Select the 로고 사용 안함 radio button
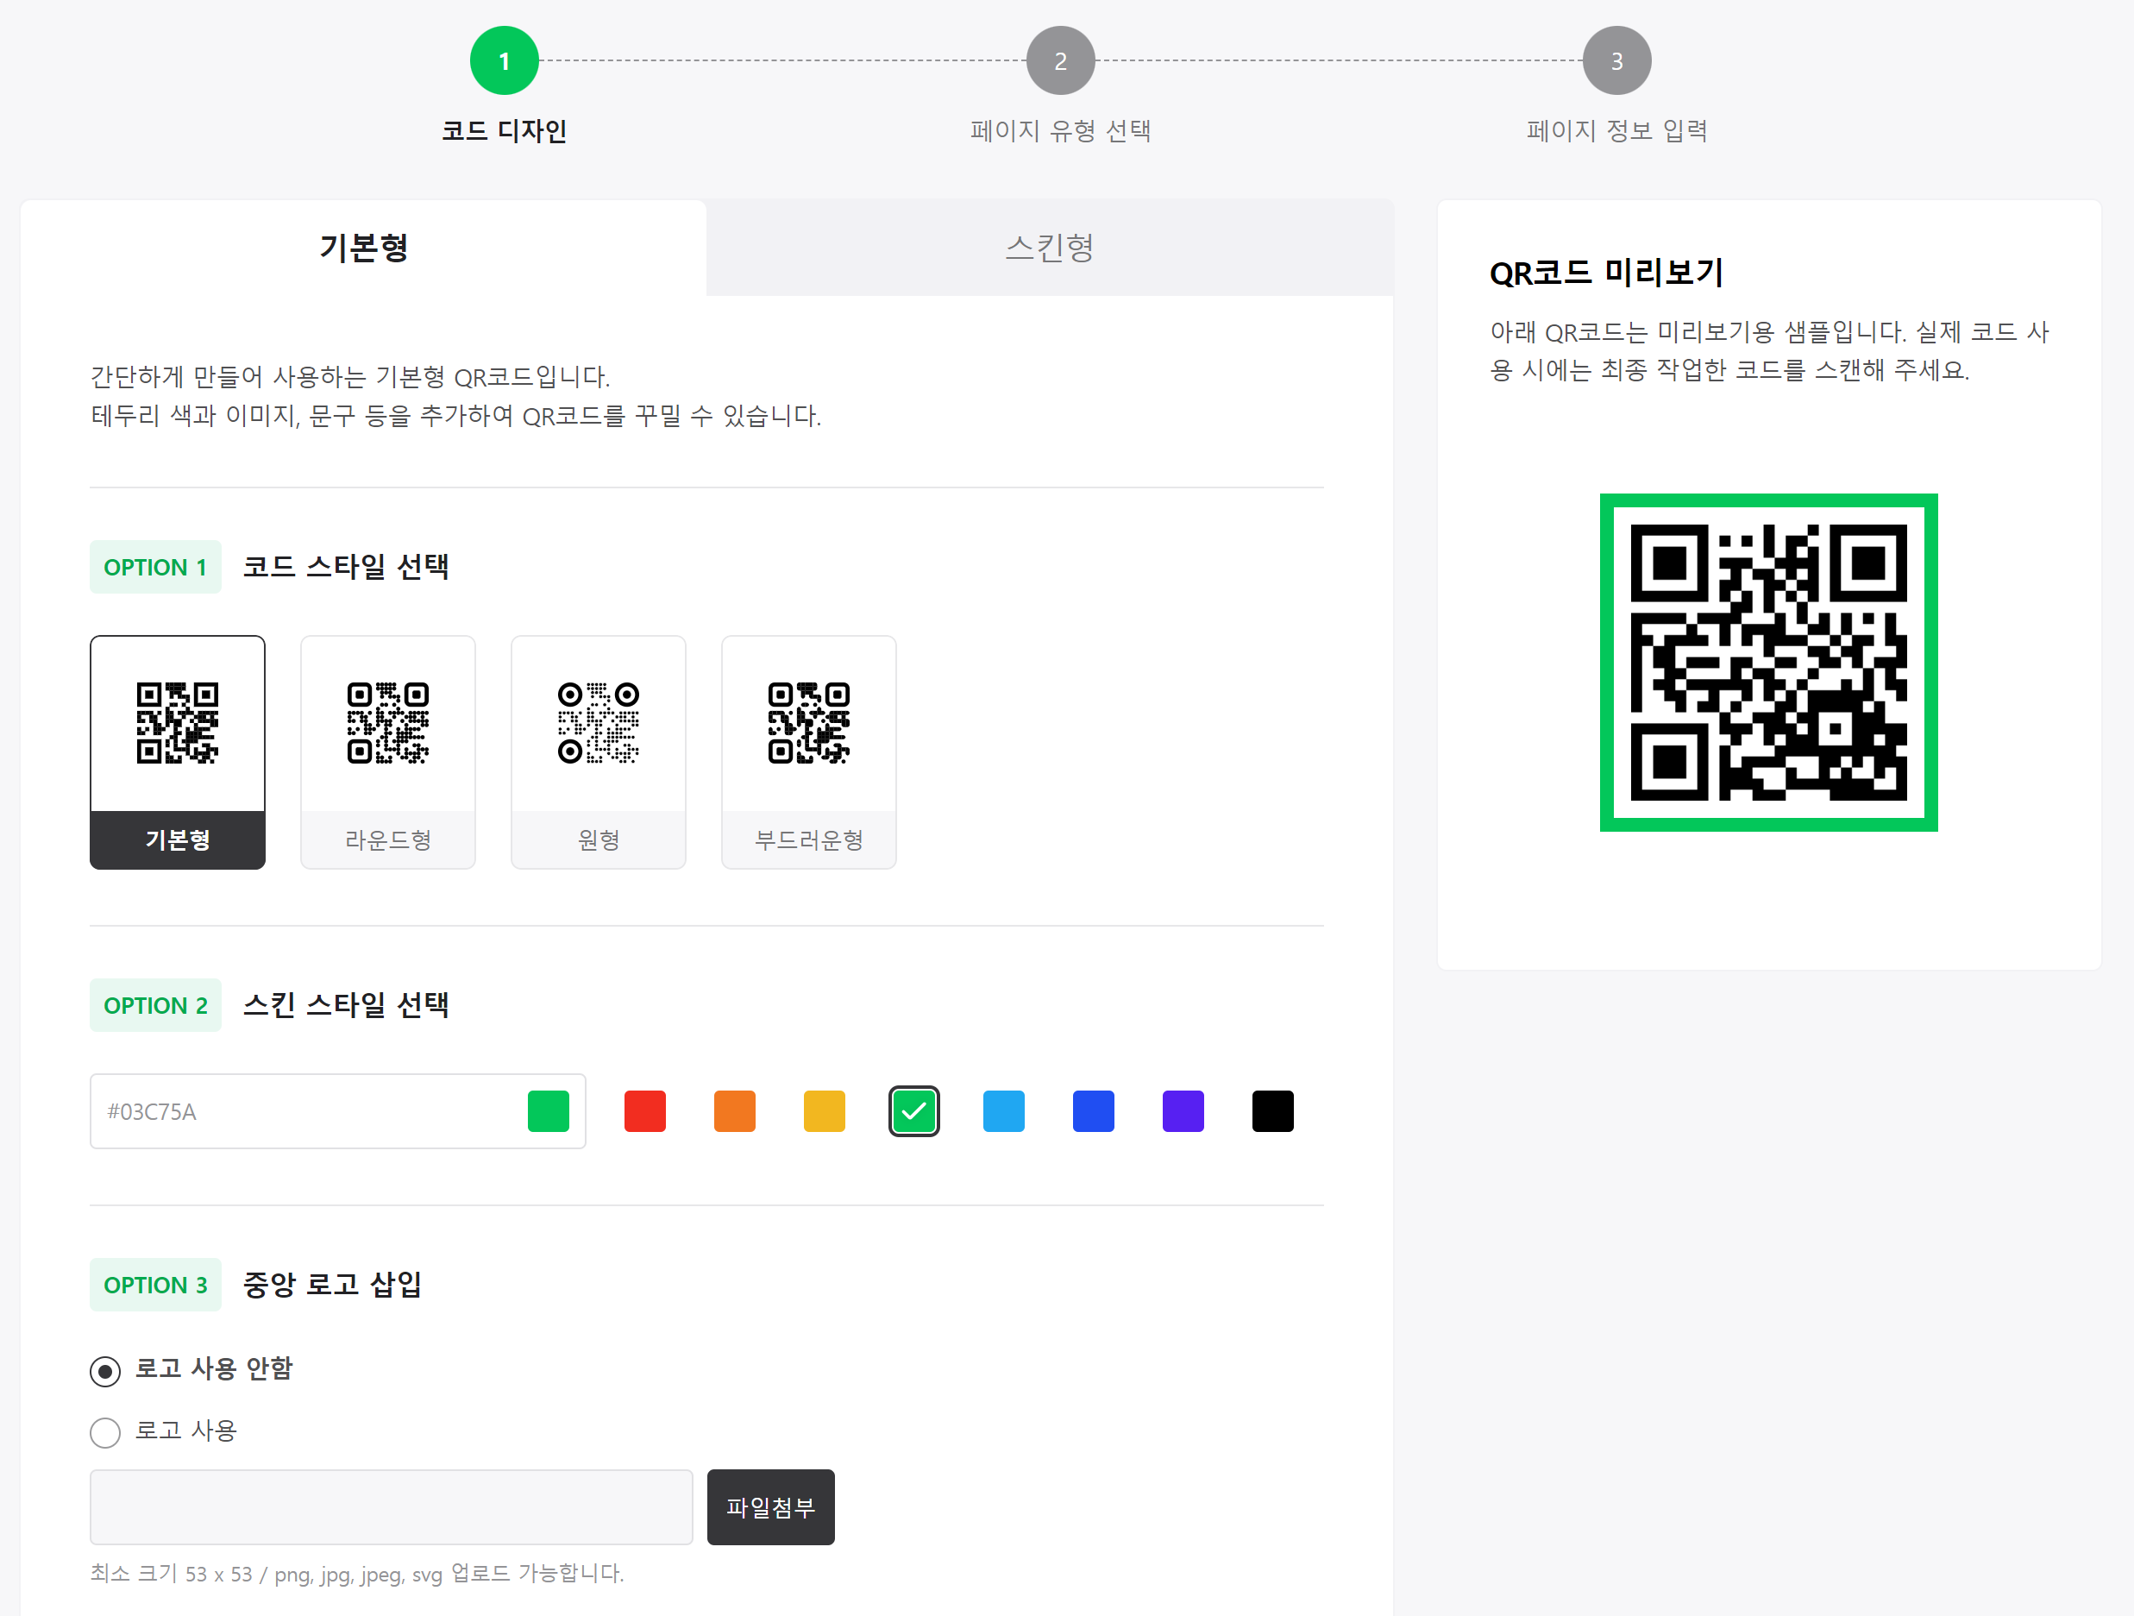 click(105, 1370)
